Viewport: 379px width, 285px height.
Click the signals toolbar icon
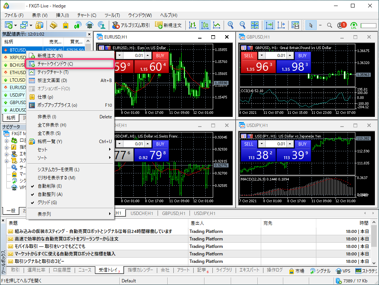(78, 25)
